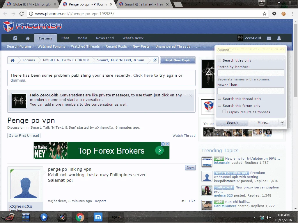
Task: Expand the search options dropdown arrow
Action: (x=282, y=123)
